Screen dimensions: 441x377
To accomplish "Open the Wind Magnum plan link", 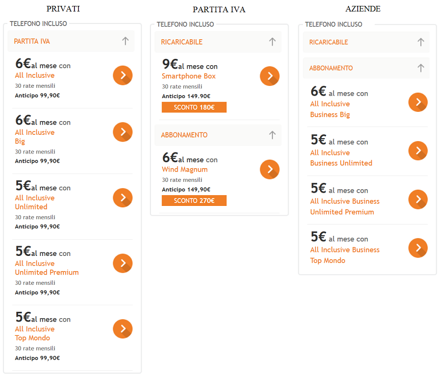I will (185, 169).
